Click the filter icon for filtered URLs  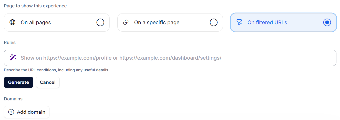pos(239,22)
